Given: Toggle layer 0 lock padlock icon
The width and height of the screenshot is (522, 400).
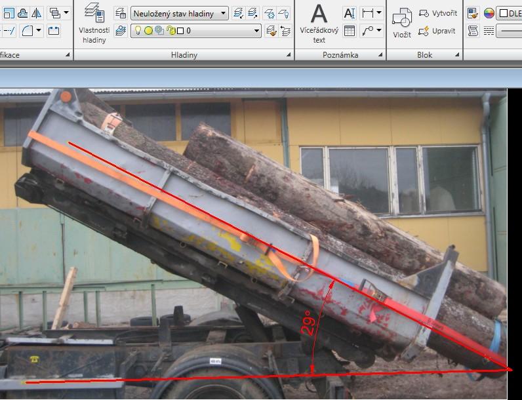Looking at the screenshot, I should 171,31.
